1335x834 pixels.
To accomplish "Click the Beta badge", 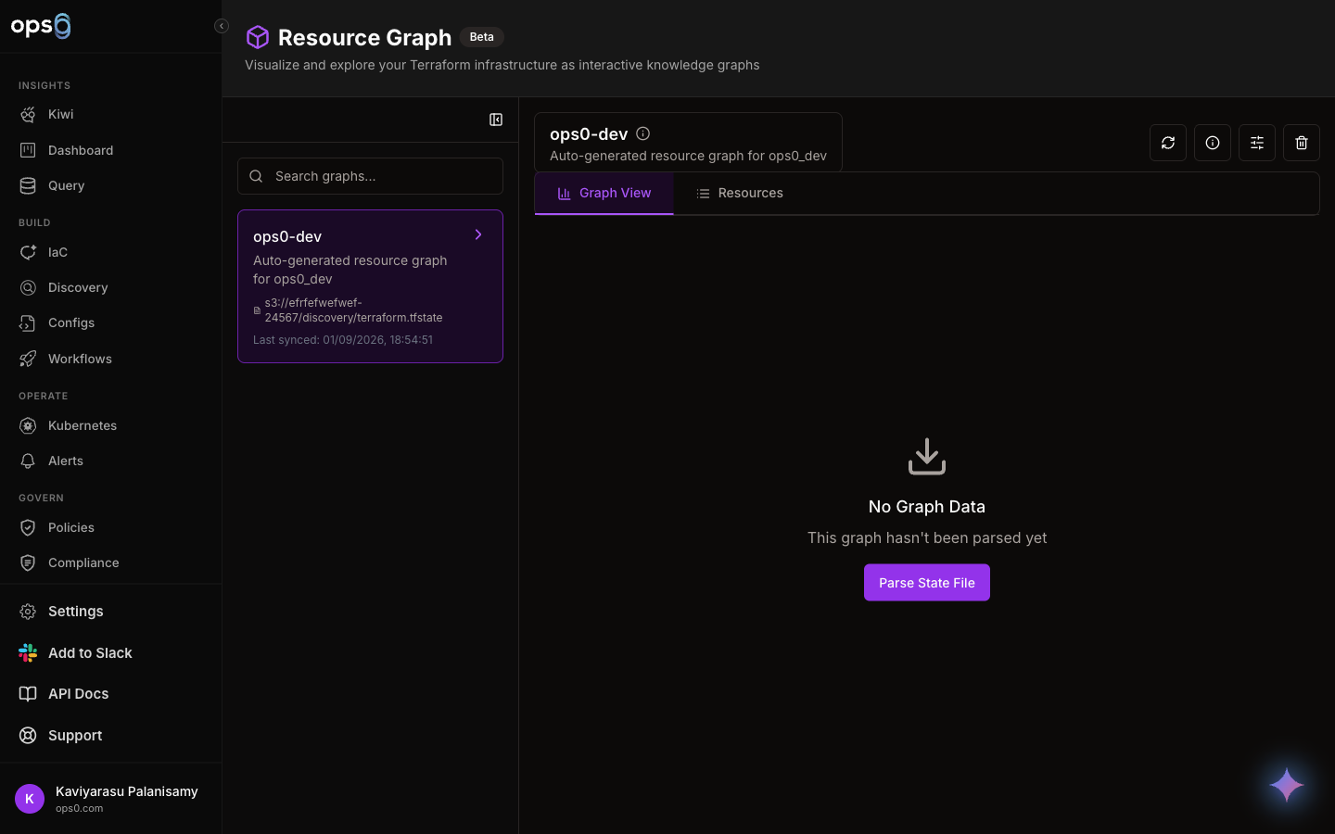I will tap(481, 37).
